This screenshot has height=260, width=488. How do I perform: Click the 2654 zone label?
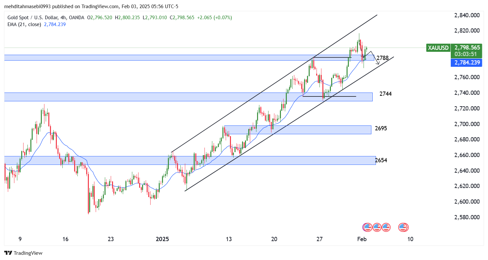[381, 160]
